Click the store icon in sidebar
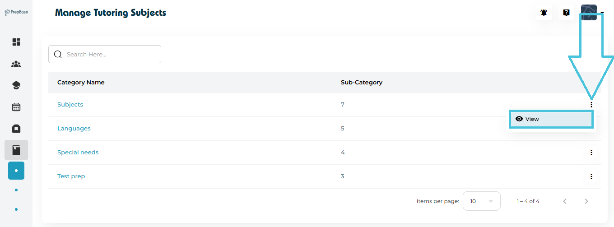The image size is (614, 227). click(x=16, y=129)
